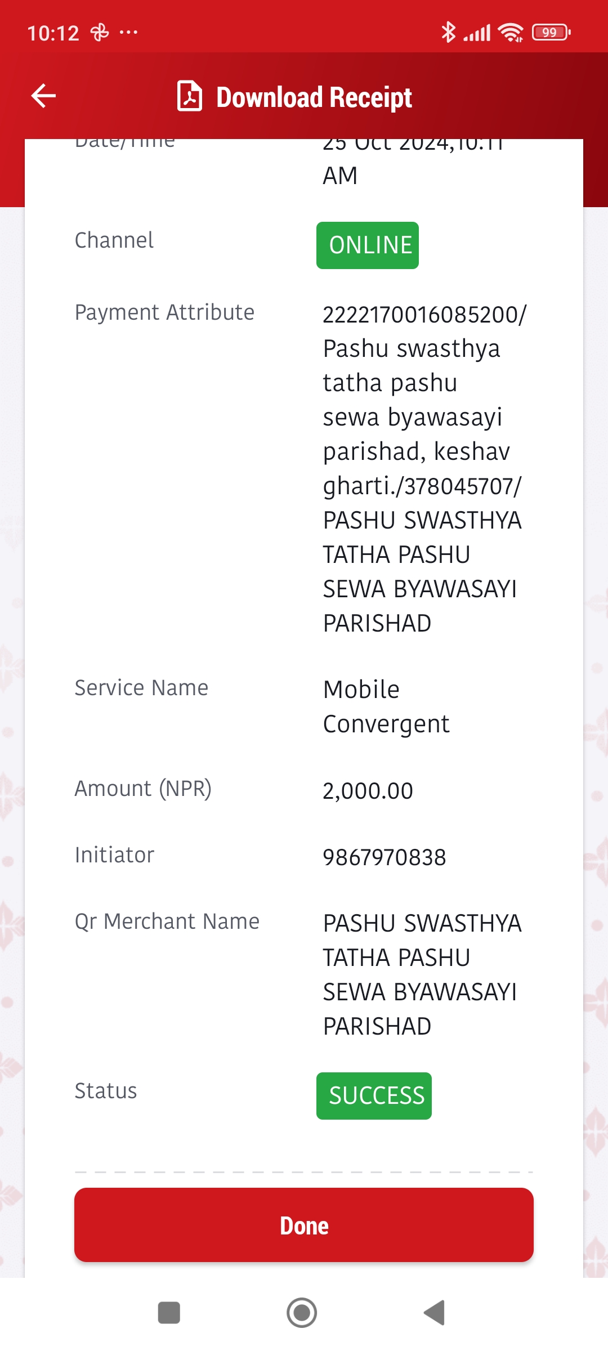Viewport: 608px width, 1351px height.
Task: Tap the Mobile Convergent service name value
Action: tap(386, 706)
